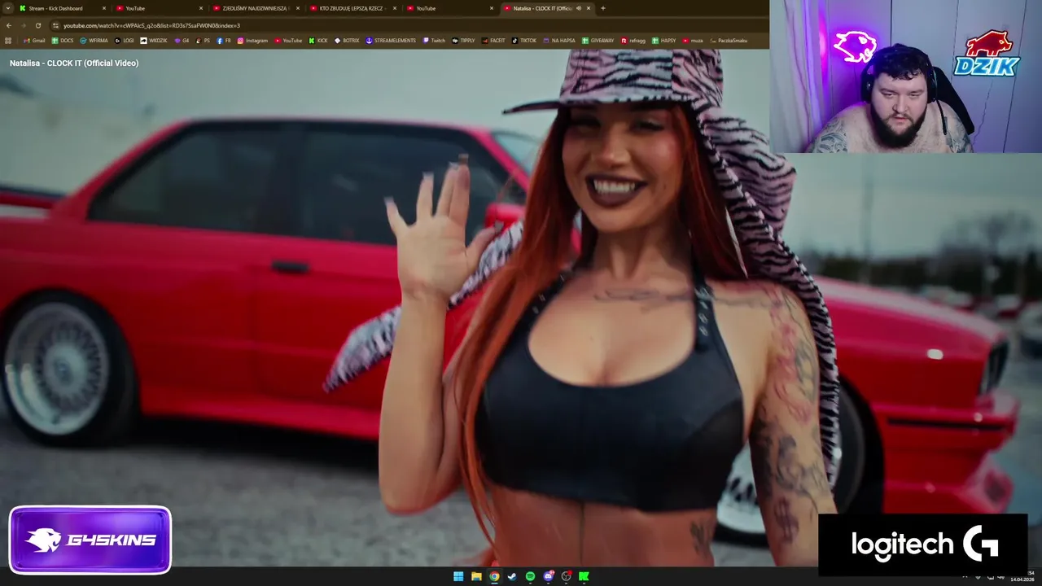Open the refragg bookmark
Viewport: 1042px width, 586px height.
tap(633, 41)
